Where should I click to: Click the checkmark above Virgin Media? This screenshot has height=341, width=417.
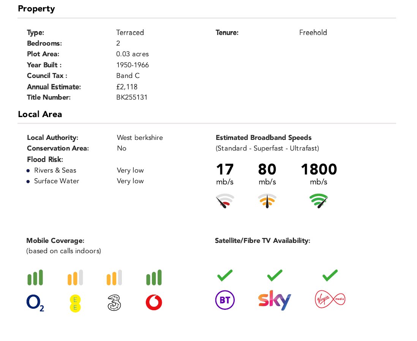(330, 275)
